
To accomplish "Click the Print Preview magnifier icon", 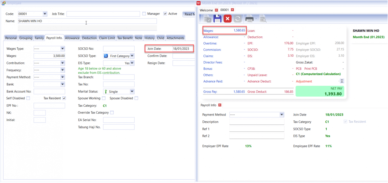I will (x=263, y=19).
